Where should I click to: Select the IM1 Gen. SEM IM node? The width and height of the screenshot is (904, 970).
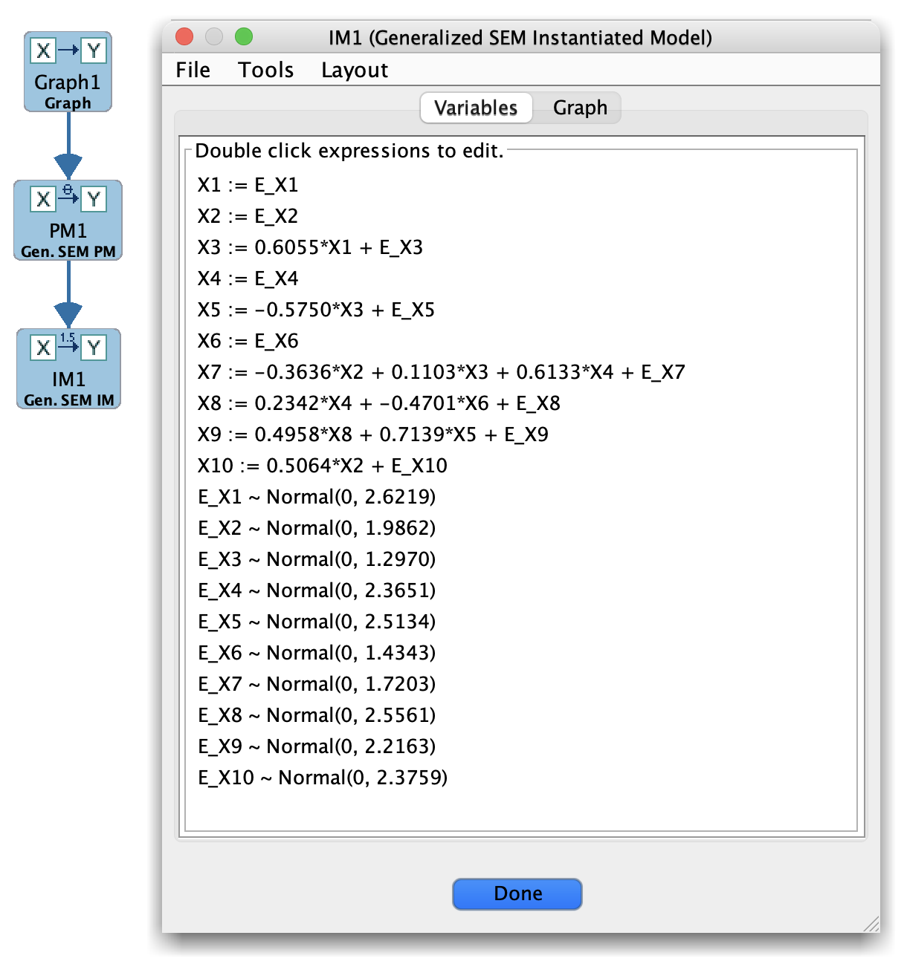click(x=68, y=369)
